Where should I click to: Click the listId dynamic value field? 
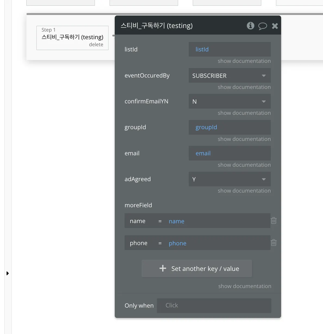230,49
